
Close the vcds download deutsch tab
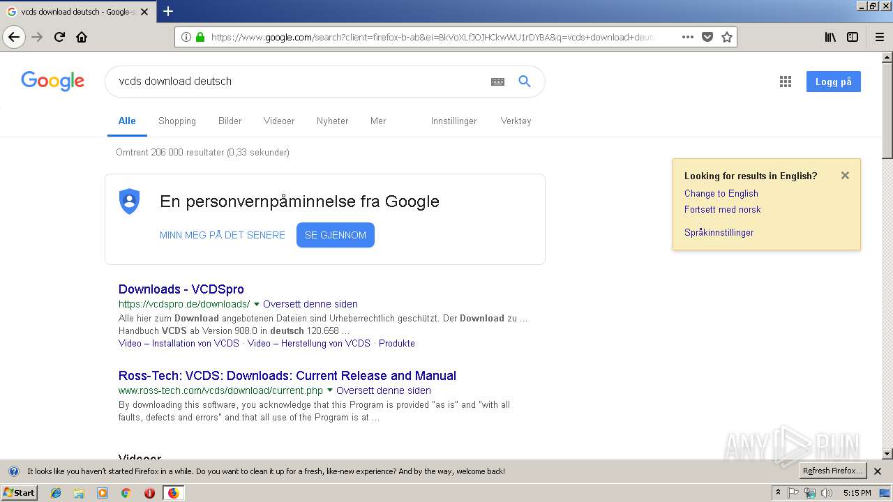tap(144, 12)
